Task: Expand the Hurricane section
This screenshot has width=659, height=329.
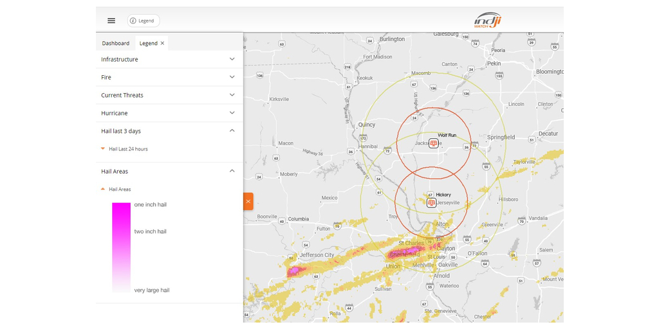Action: pos(232,113)
